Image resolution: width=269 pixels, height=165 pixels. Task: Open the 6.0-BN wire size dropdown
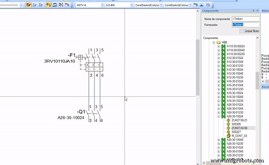131,5
